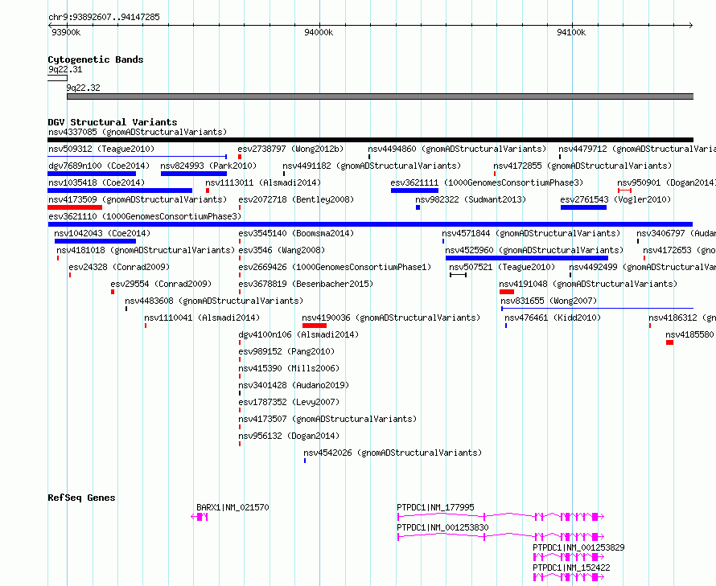The image size is (716, 586).
Task: Open nsv4172855 gnomAD variant
Action: point(582,166)
